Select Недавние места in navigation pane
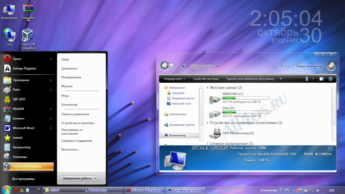 [x=180, y=98]
